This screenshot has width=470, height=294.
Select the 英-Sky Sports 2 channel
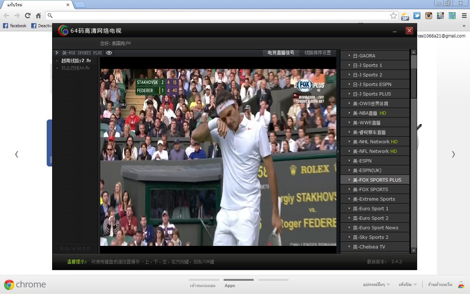(375, 237)
